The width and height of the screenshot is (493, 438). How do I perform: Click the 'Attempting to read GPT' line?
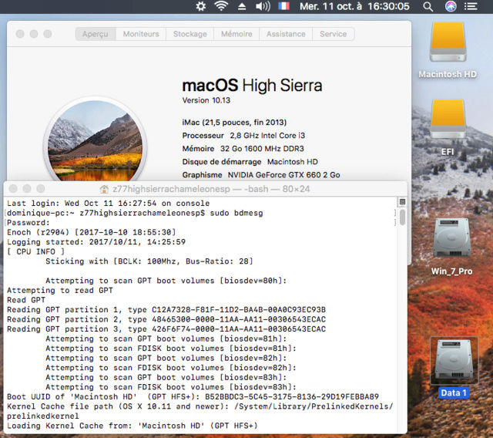60,290
